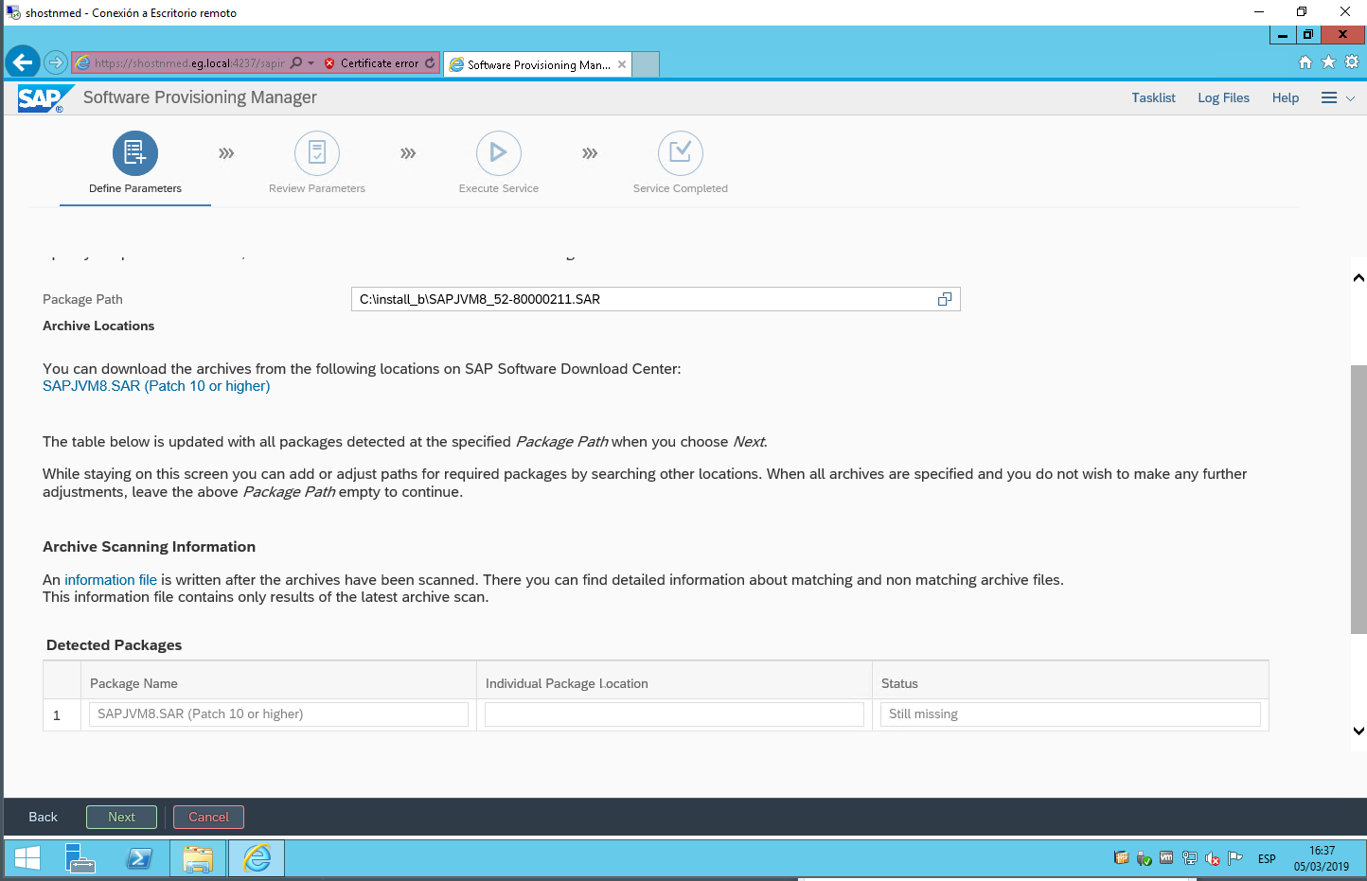This screenshot has height=881, width=1367.
Task: Click the Package Name field SAPJVM8.SAR
Action: tap(278, 714)
